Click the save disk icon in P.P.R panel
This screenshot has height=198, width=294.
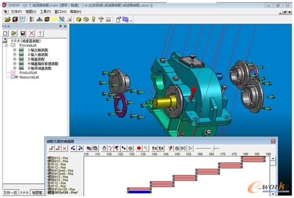coord(23,33)
